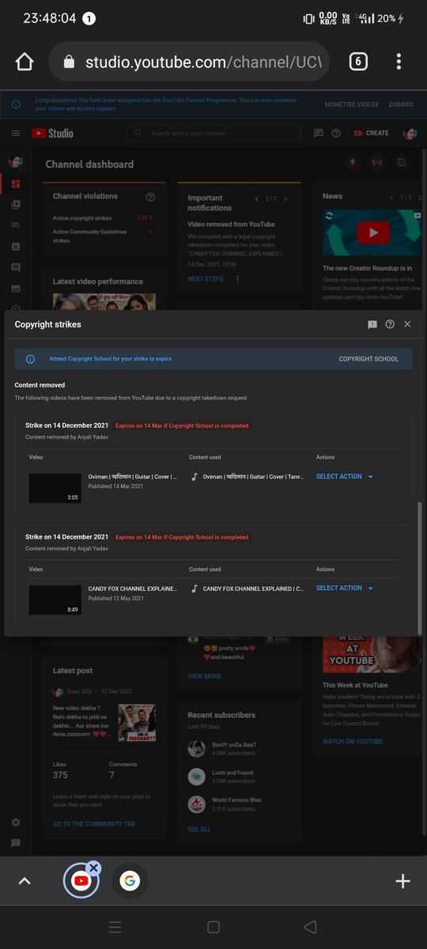This screenshot has width=427, height=949.
Task: Tap the studio.youtube.com address bar
Action: coord(189,62)
